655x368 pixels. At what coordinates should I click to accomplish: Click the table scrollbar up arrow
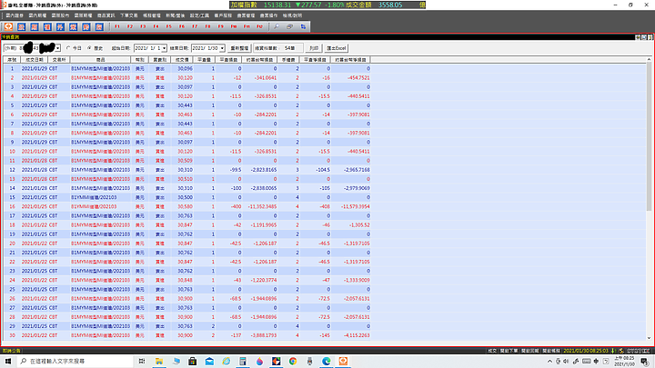(x=649, y=60)
